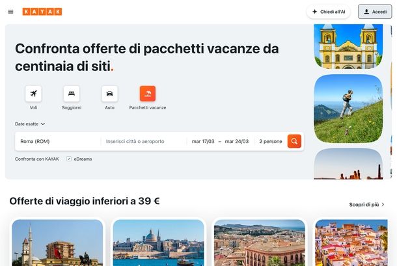The image size is (397, 266).
Task: Select the Pacchetti vacanze beach icon
Action: click(148, 94)
